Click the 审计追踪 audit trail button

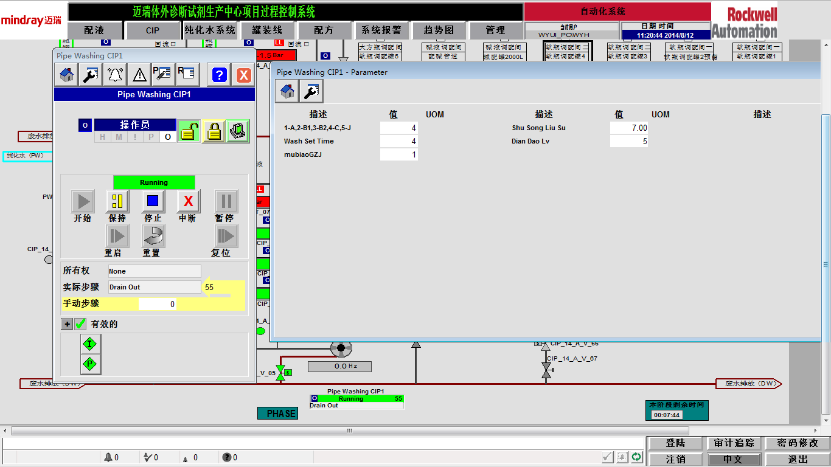coord(734,443)
